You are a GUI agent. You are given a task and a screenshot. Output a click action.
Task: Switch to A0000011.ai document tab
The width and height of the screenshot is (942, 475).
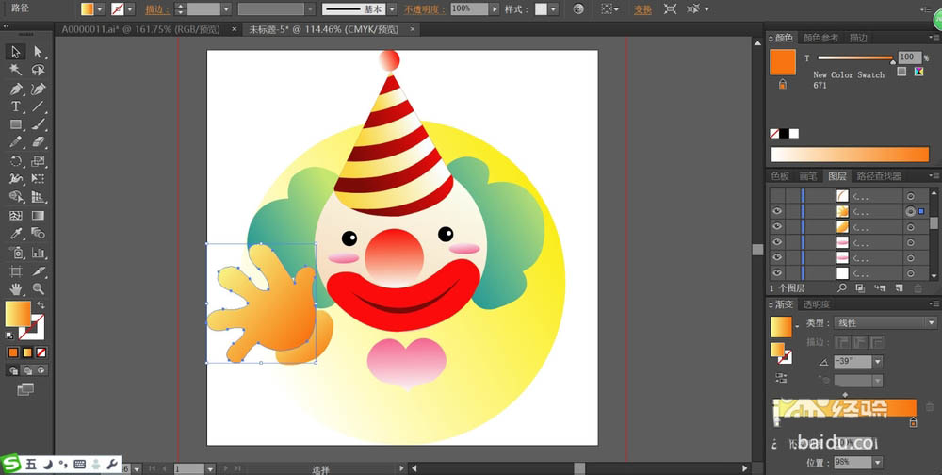click(140, 29)
